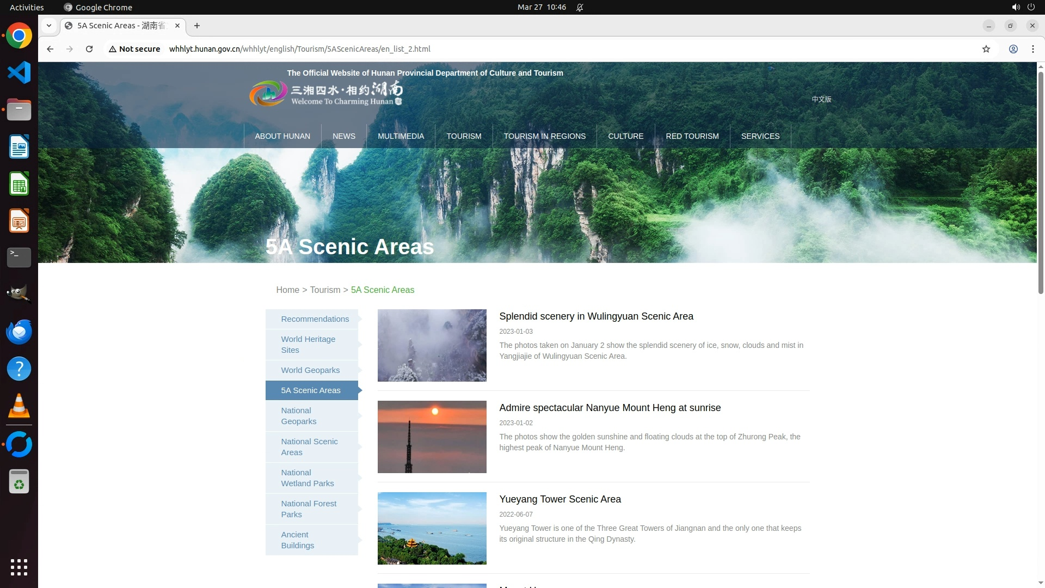Close the 5A Scenic Areas tab
This screenshot has width=1045, height=588.
pyautogui.click(x=177, y=26)
